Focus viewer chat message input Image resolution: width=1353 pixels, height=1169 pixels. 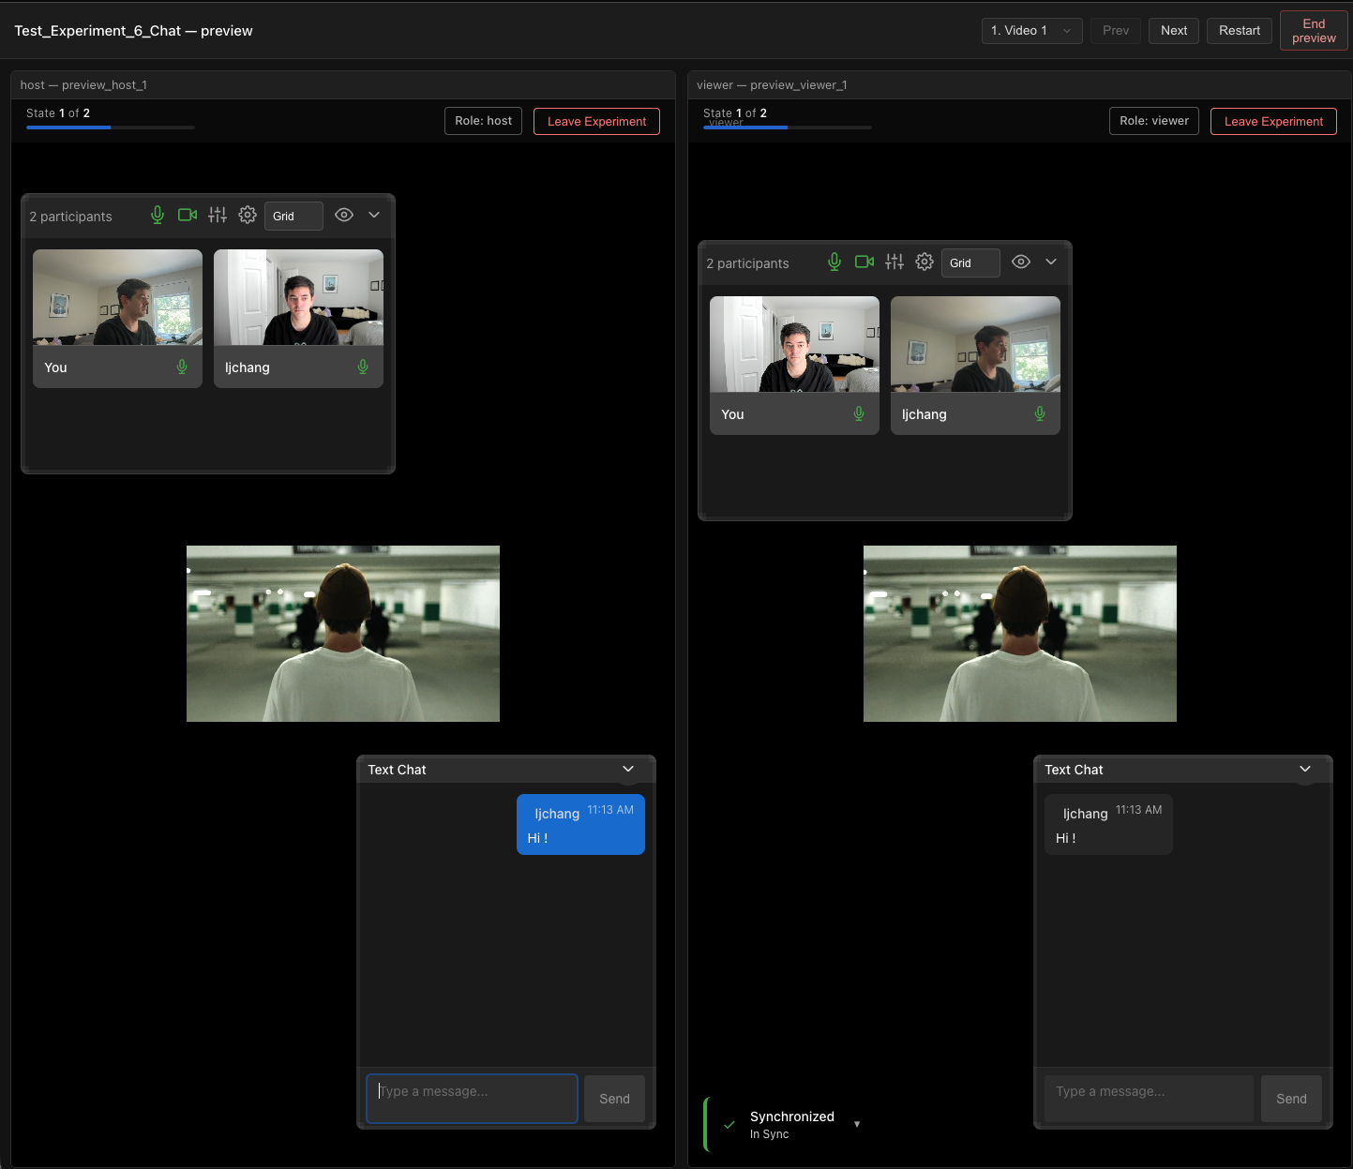[x=1149, y=1099]
